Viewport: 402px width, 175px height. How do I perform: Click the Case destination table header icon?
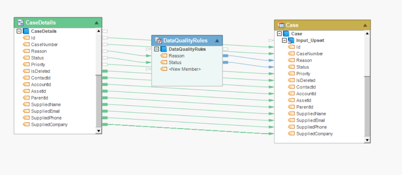point(281,25)
